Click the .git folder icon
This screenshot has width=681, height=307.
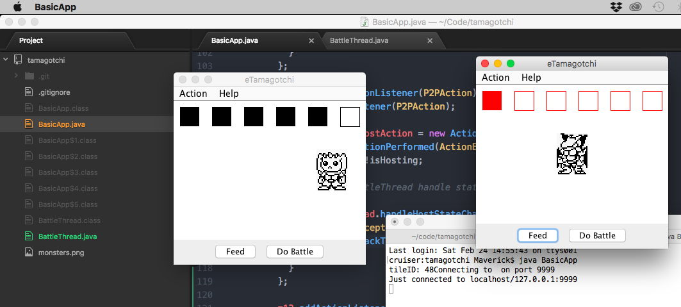click(29, 76)
